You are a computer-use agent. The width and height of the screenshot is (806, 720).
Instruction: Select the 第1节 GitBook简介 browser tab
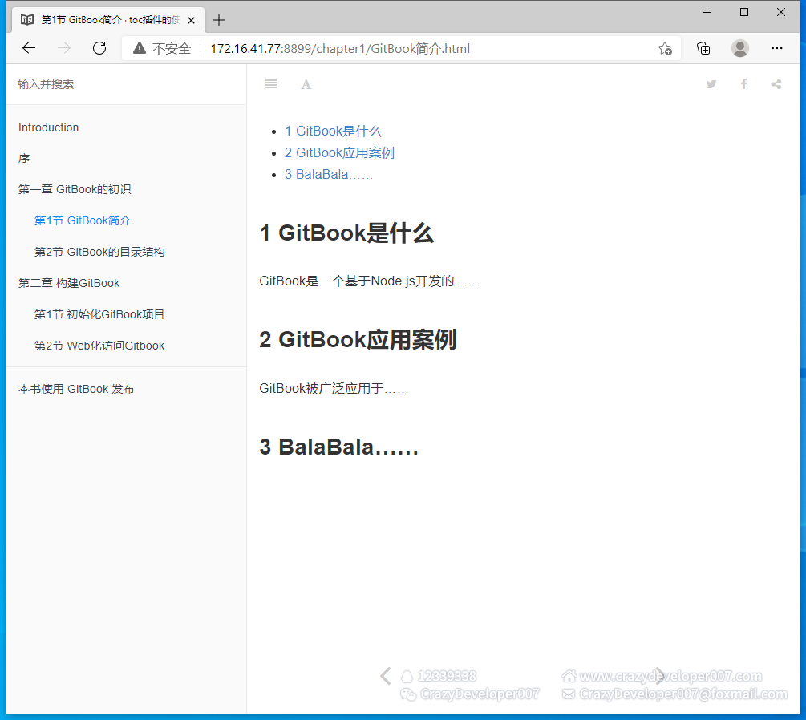point(107,20)
